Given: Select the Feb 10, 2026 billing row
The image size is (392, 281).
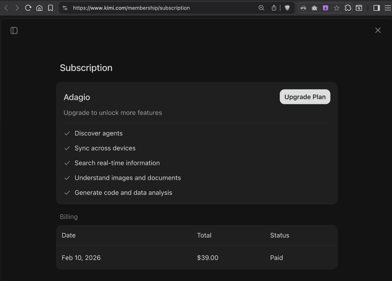Looking at the screenshot, I should (x=197, y=258).
